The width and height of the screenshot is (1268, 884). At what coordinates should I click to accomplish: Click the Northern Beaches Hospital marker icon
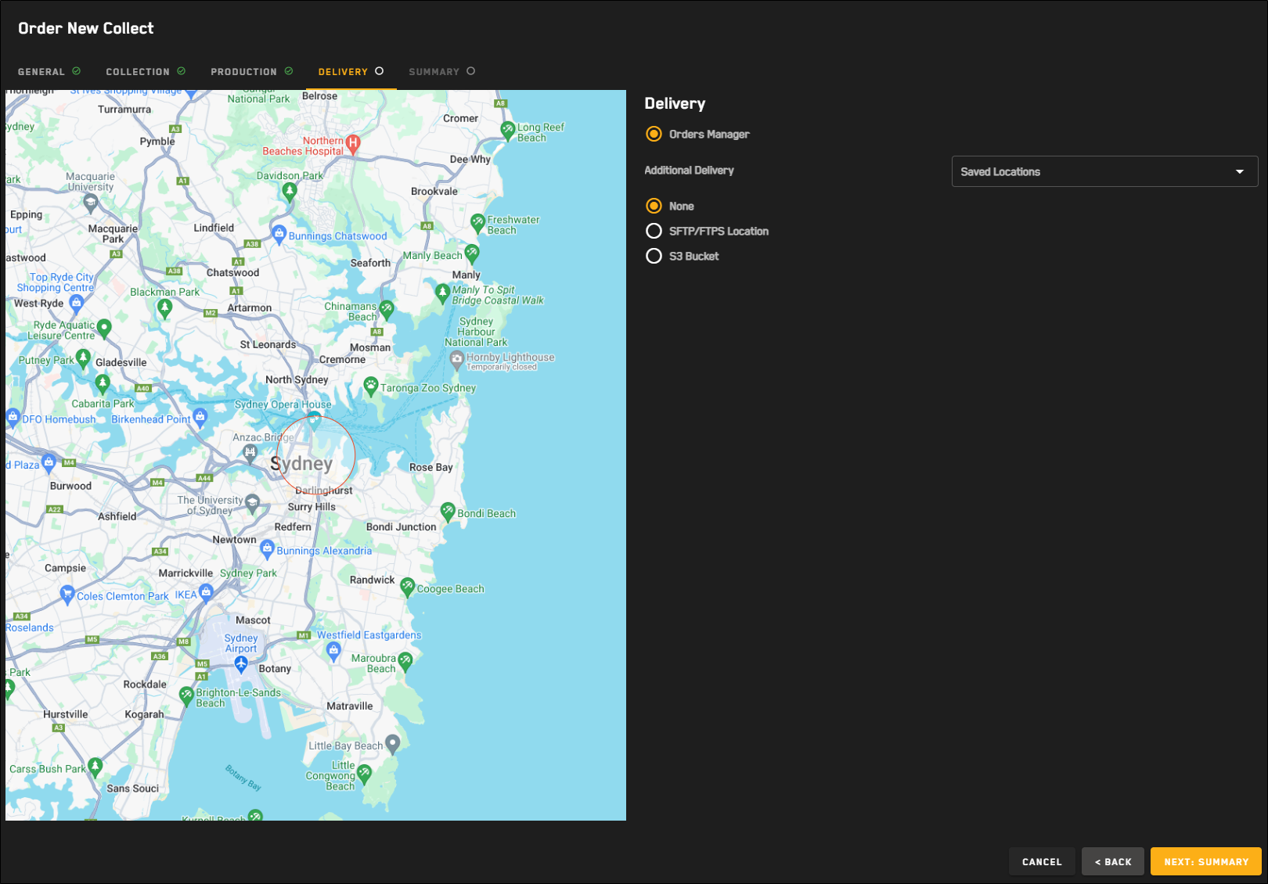353,143
